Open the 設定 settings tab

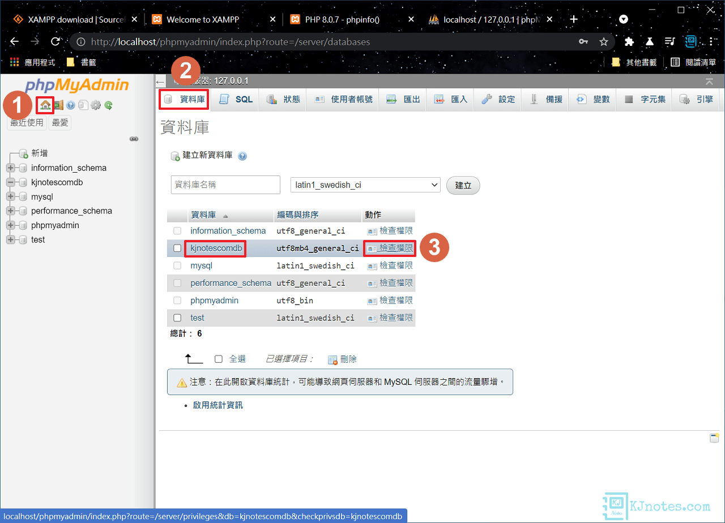498,100
